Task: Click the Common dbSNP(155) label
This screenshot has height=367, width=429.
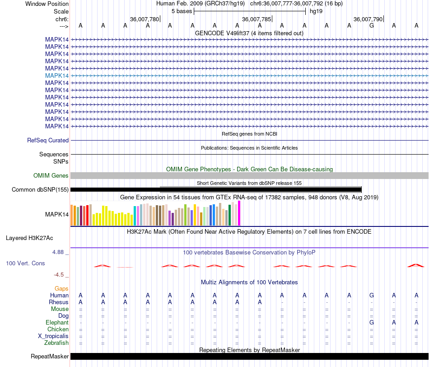Action: click(x=40, y=189)
